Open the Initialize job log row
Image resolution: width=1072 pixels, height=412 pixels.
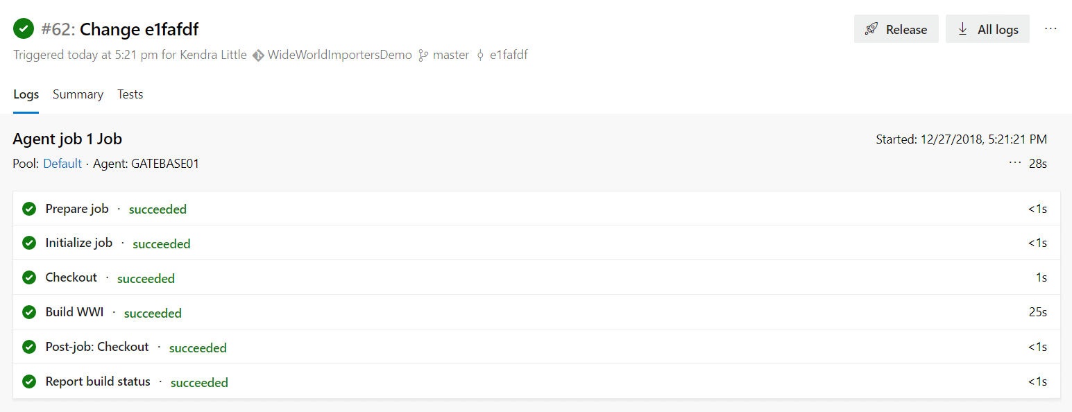coord(536,243)
